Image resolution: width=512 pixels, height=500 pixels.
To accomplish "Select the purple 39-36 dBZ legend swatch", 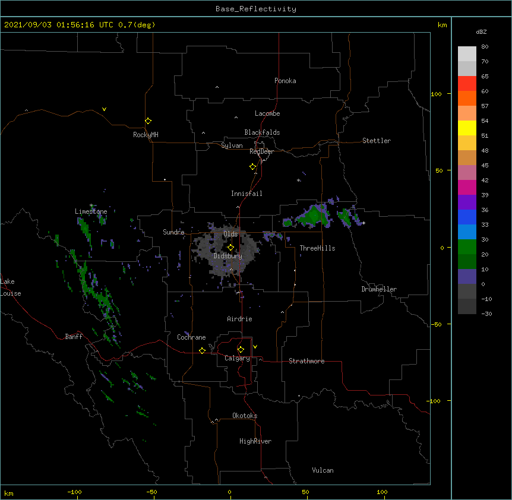I will coord(467,202).
